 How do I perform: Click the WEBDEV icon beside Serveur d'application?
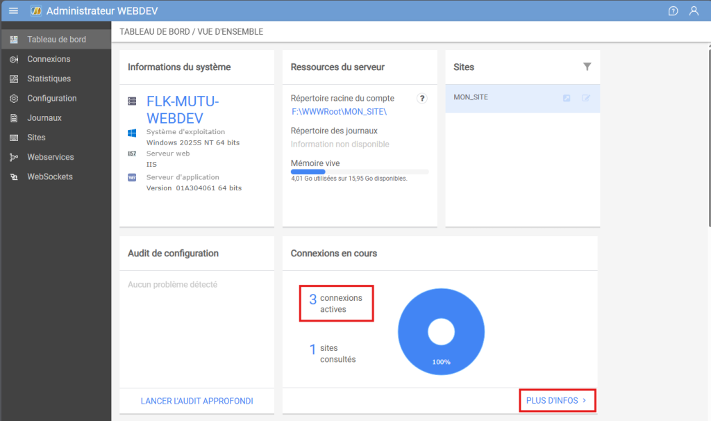pos(132,177)
